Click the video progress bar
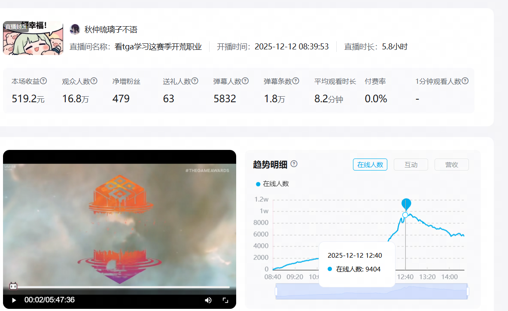 (120, 287)
